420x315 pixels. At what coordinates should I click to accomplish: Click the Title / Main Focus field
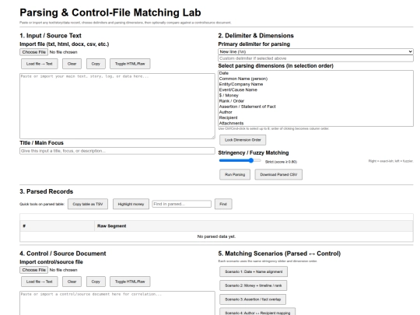[117, 151]
